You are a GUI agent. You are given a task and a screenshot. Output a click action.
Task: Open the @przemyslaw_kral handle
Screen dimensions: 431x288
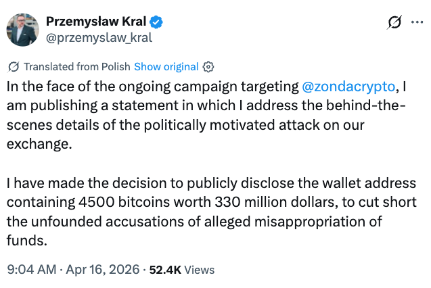(x=99, y=38)
